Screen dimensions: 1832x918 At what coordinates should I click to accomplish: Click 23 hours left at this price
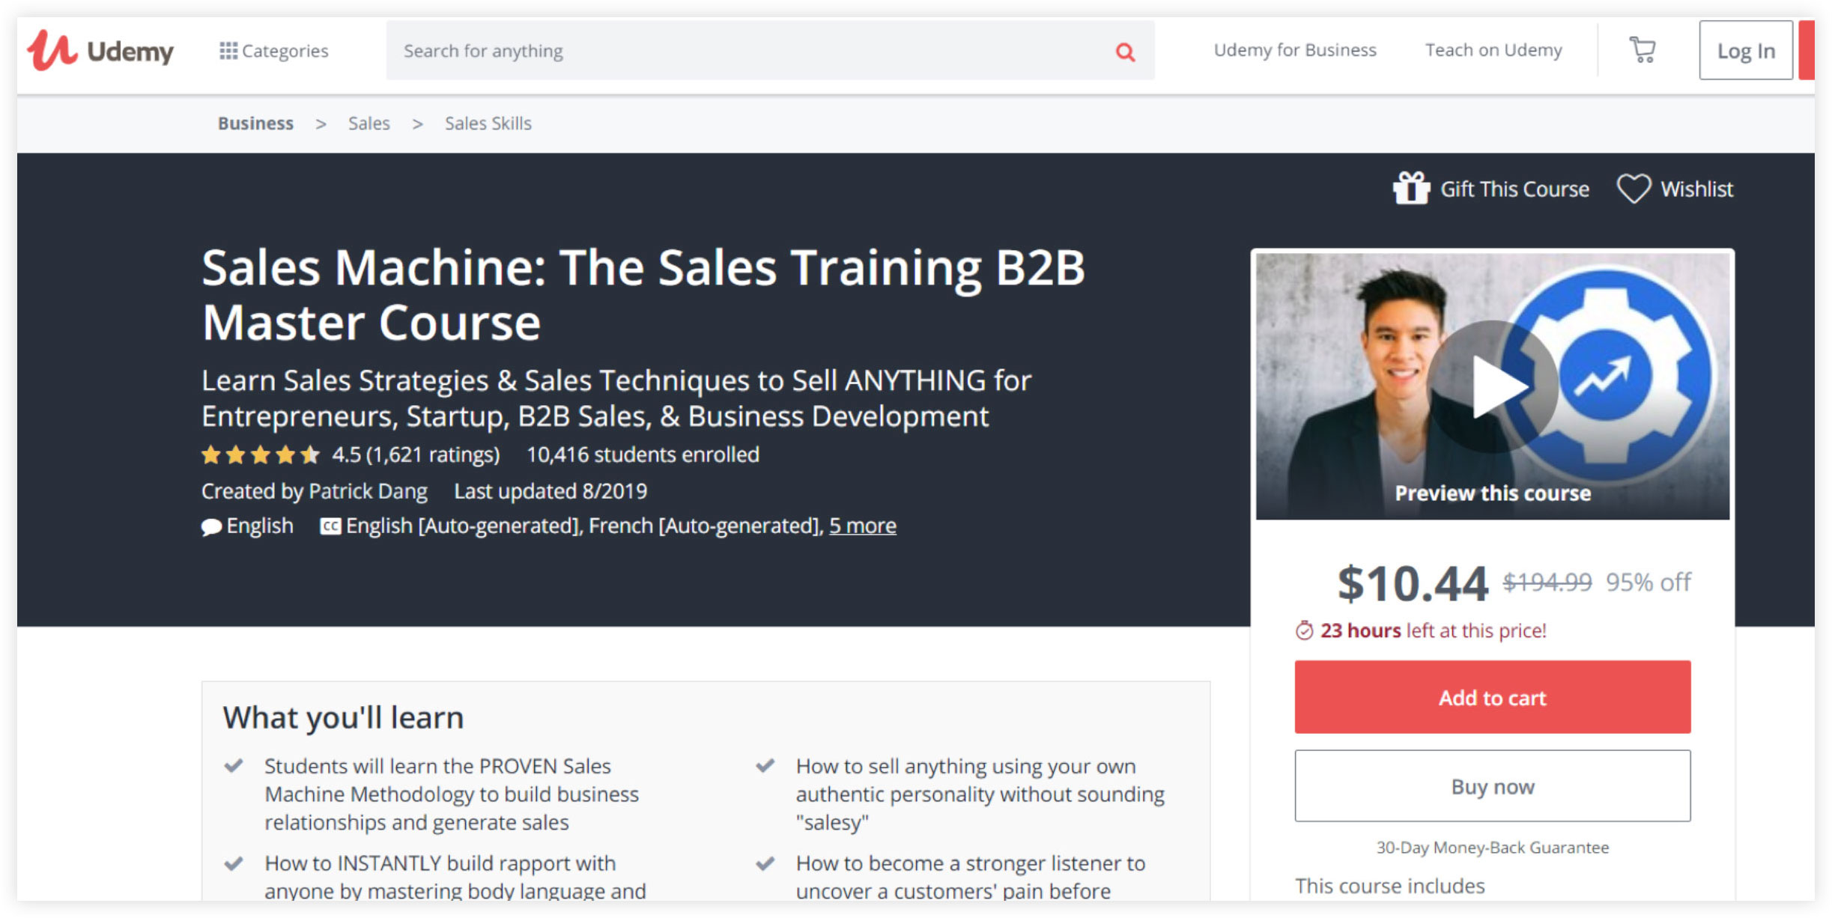[1433, 630]
